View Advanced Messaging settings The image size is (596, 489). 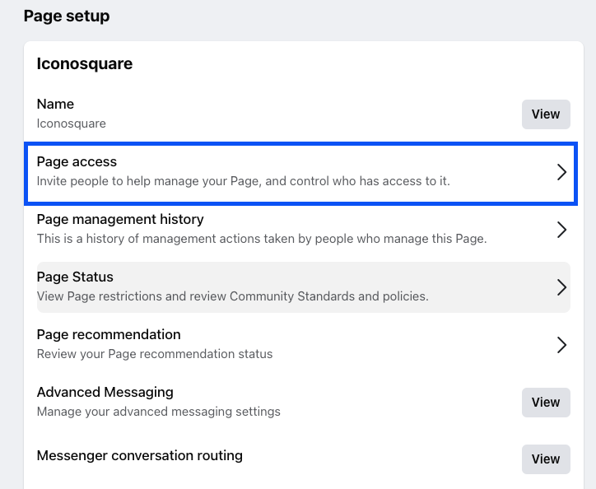tap(546, 403)
